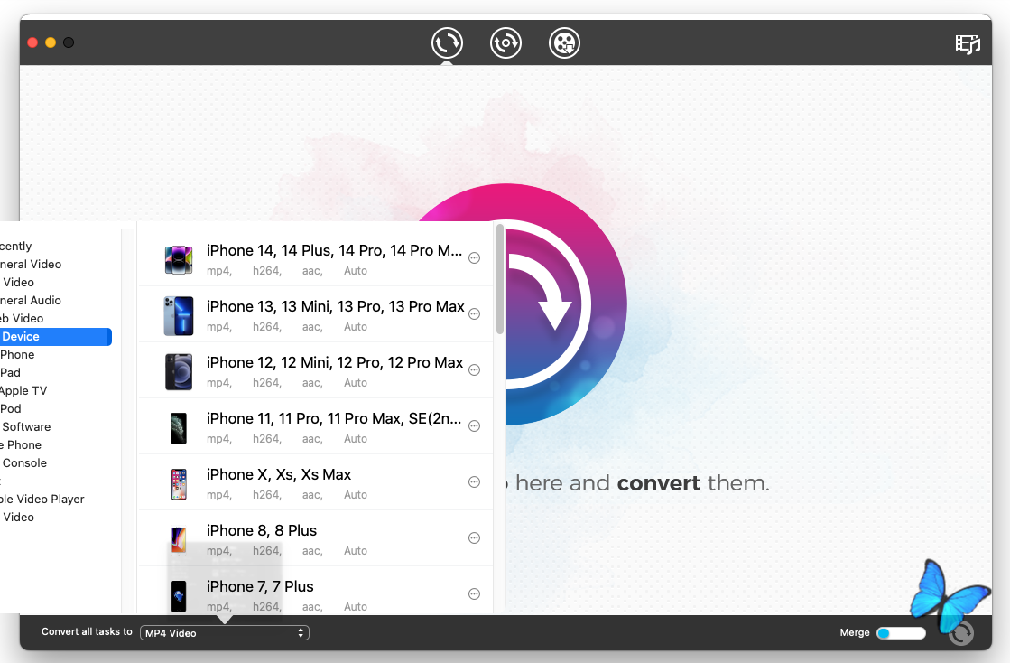Toggle the Merge switch

[901, 632]
